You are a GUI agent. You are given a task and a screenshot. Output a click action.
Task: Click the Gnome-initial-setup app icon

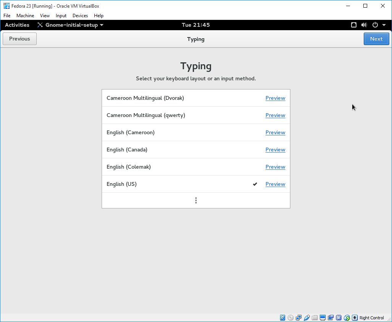tap(40, 25)
